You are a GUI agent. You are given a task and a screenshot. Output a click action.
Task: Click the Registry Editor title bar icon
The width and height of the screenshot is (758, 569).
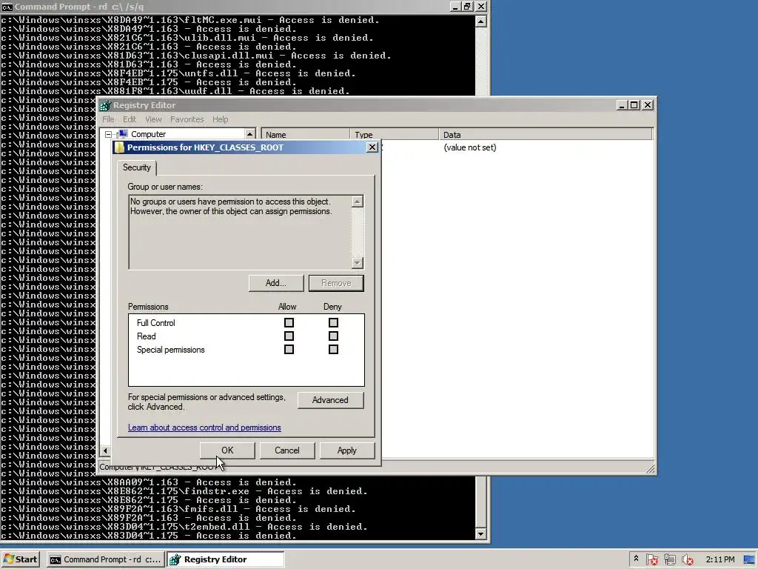coord(105,105)
